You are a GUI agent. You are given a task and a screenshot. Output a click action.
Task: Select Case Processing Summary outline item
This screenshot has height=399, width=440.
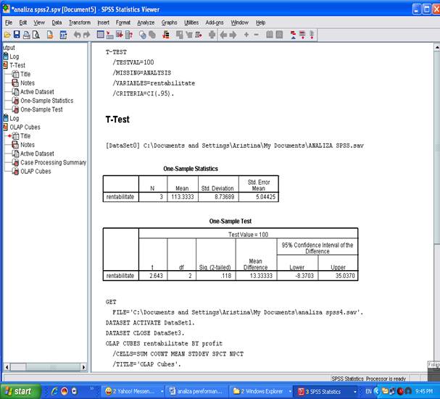pos(53,162)
